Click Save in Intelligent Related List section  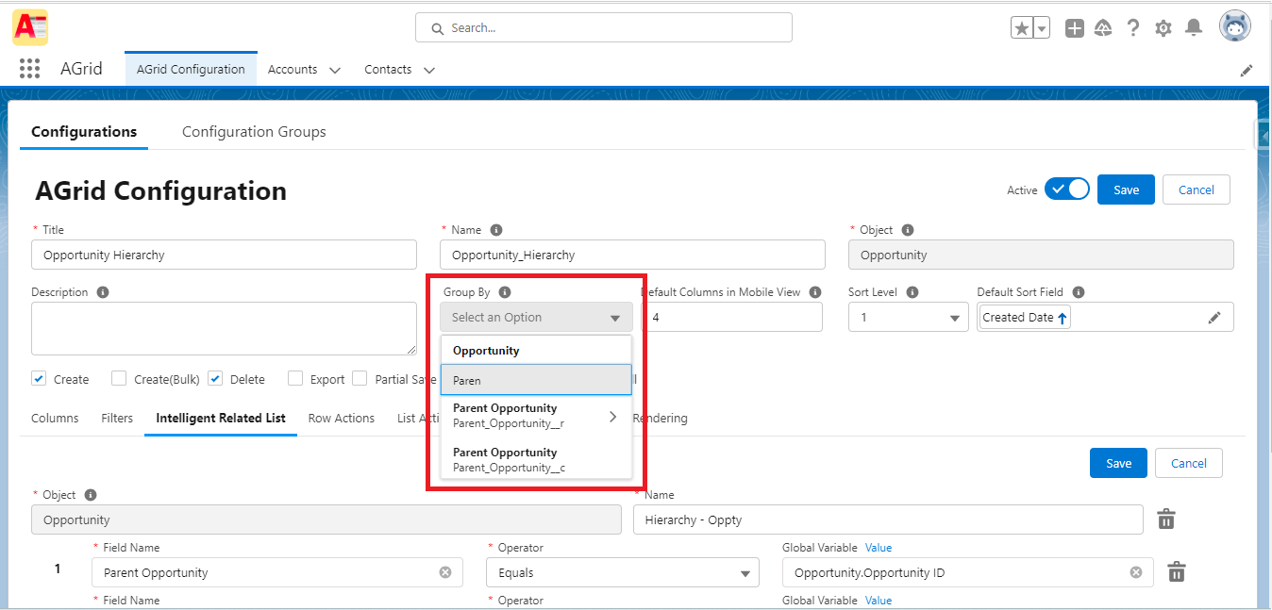[1118, 463]
